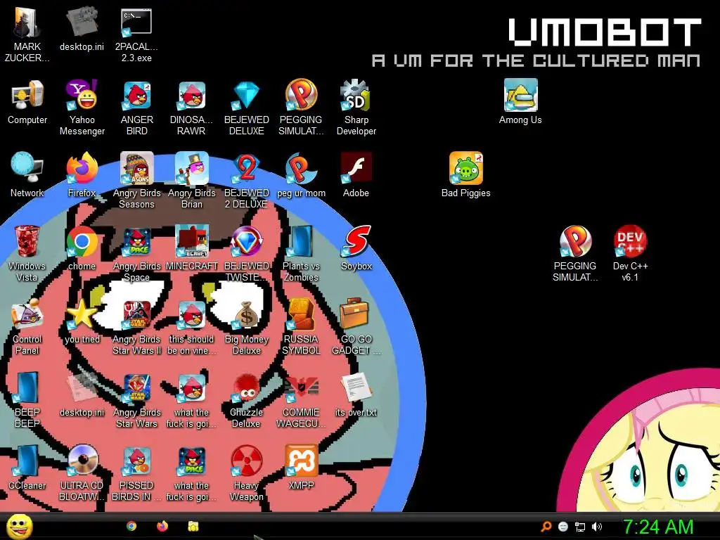Image resolution: width=720 pixels, height=540 pixels.
Task: Launch Firefox from the desktop
Action: [82, 168]
